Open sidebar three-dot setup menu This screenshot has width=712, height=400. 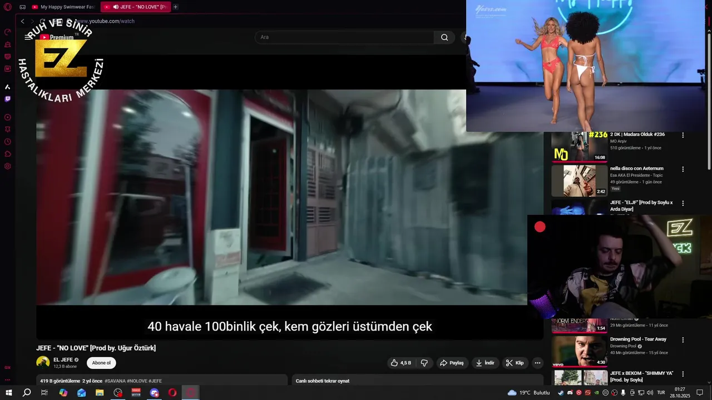click(x=7, y=380)
